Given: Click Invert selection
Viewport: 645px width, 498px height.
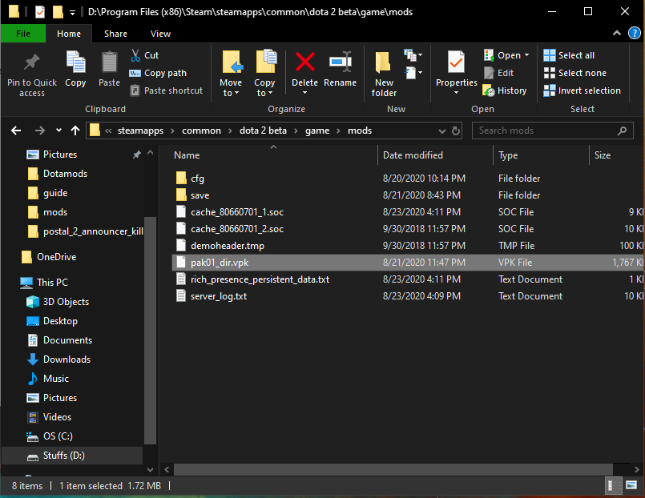Looking at the screenshot, I should [x=582, y=90].
